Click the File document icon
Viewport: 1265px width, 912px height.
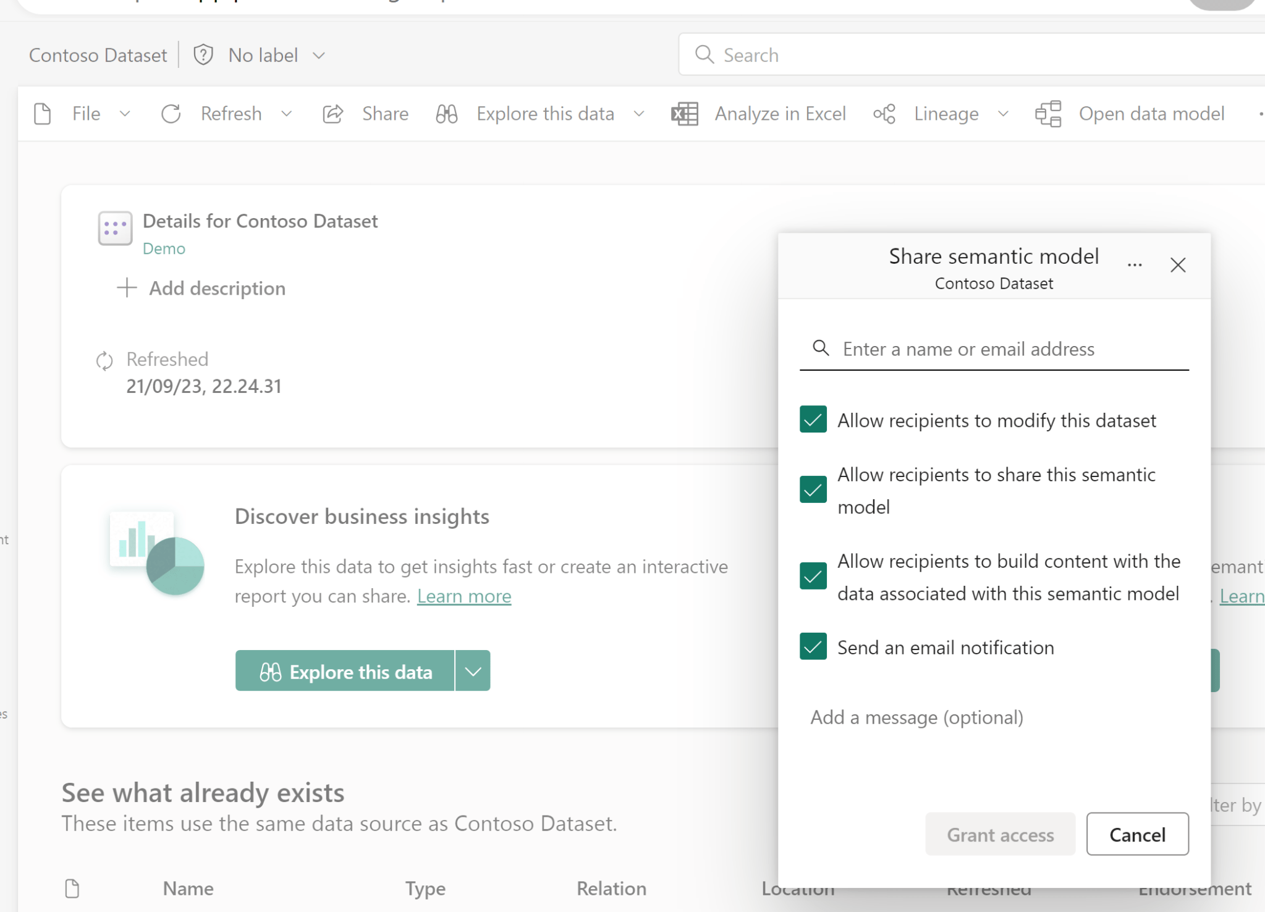(42, 114)
